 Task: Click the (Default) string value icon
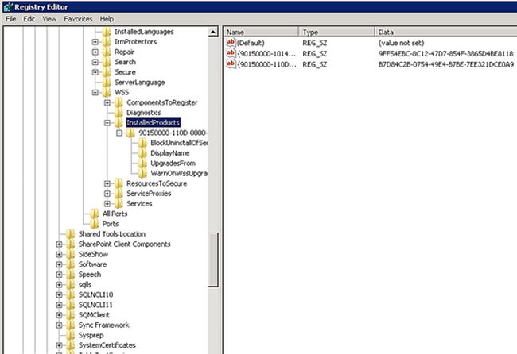coord(231,42)
